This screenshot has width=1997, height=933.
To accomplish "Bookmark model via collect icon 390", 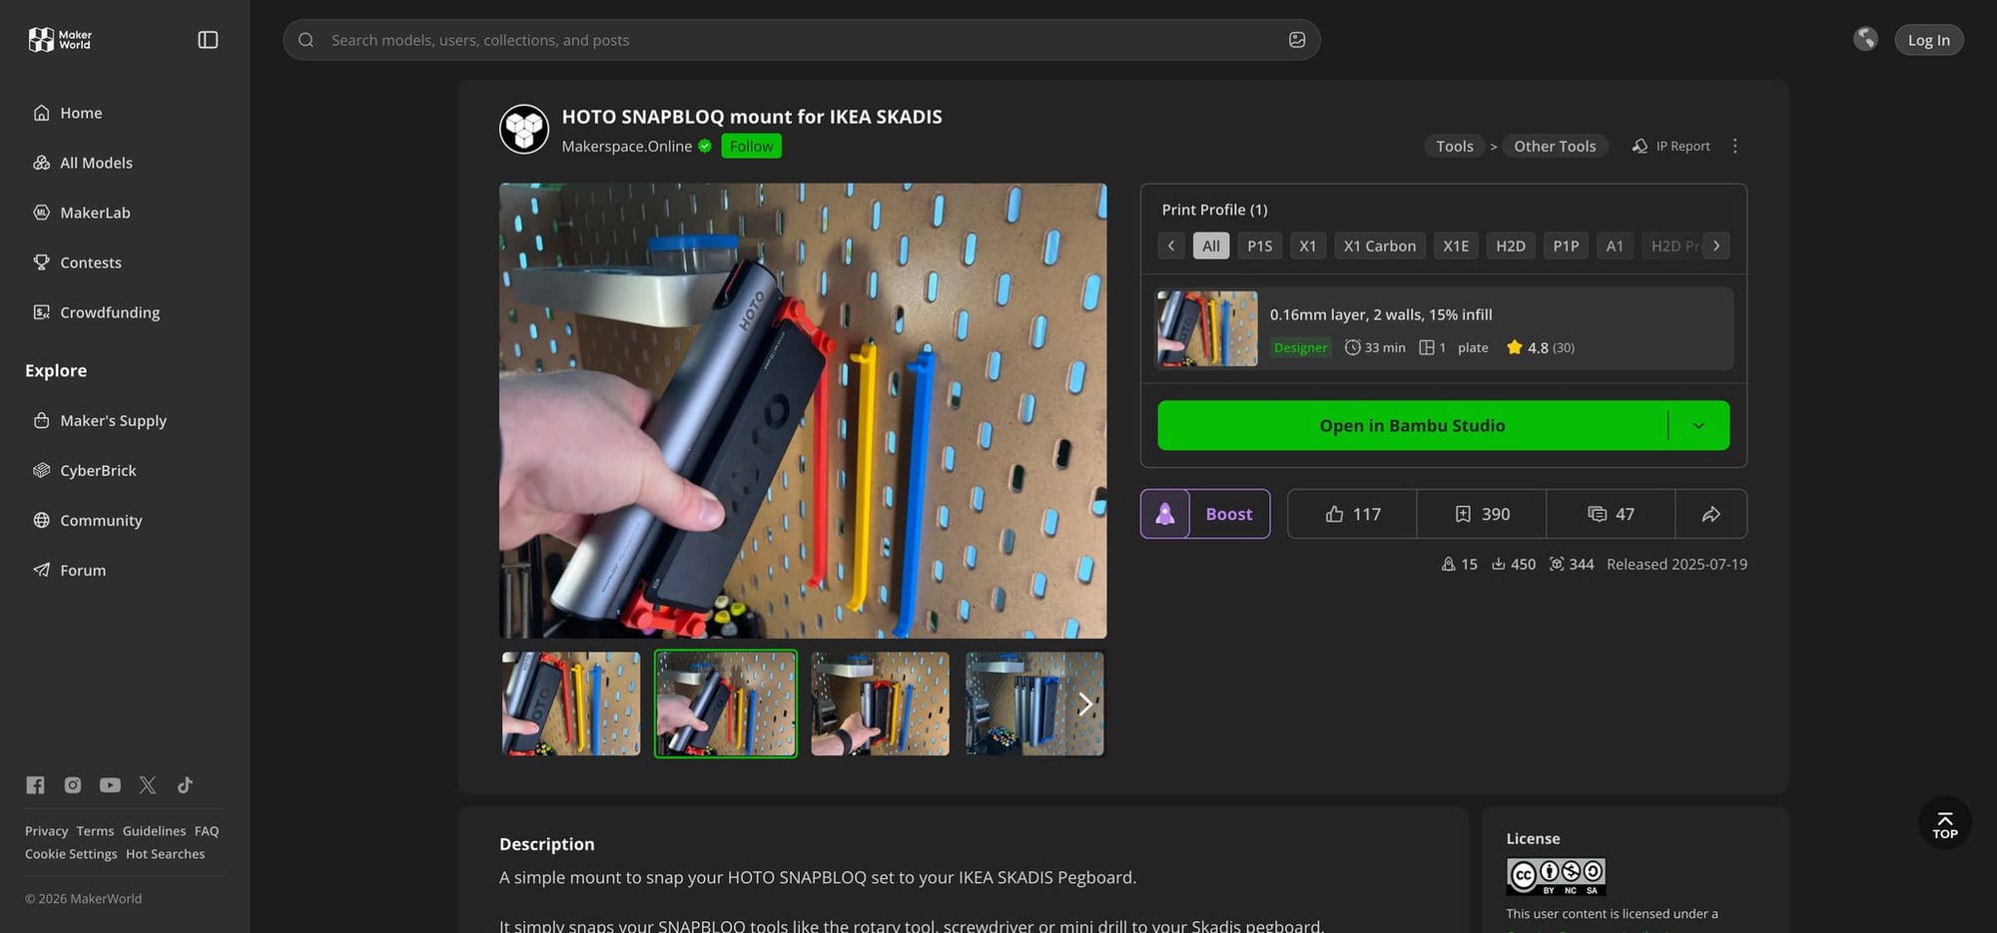I will point(1482,514).
